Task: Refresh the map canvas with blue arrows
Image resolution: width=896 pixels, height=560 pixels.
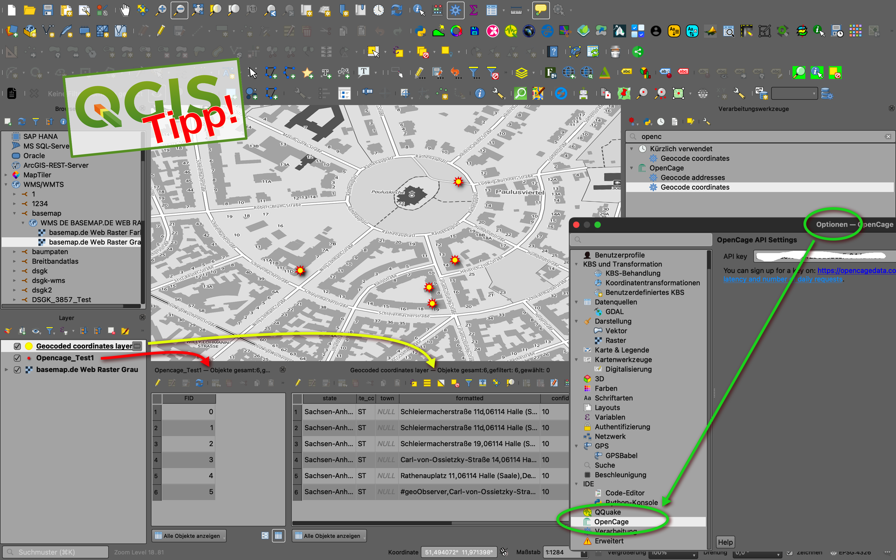Action: click(x=397, y=10)
